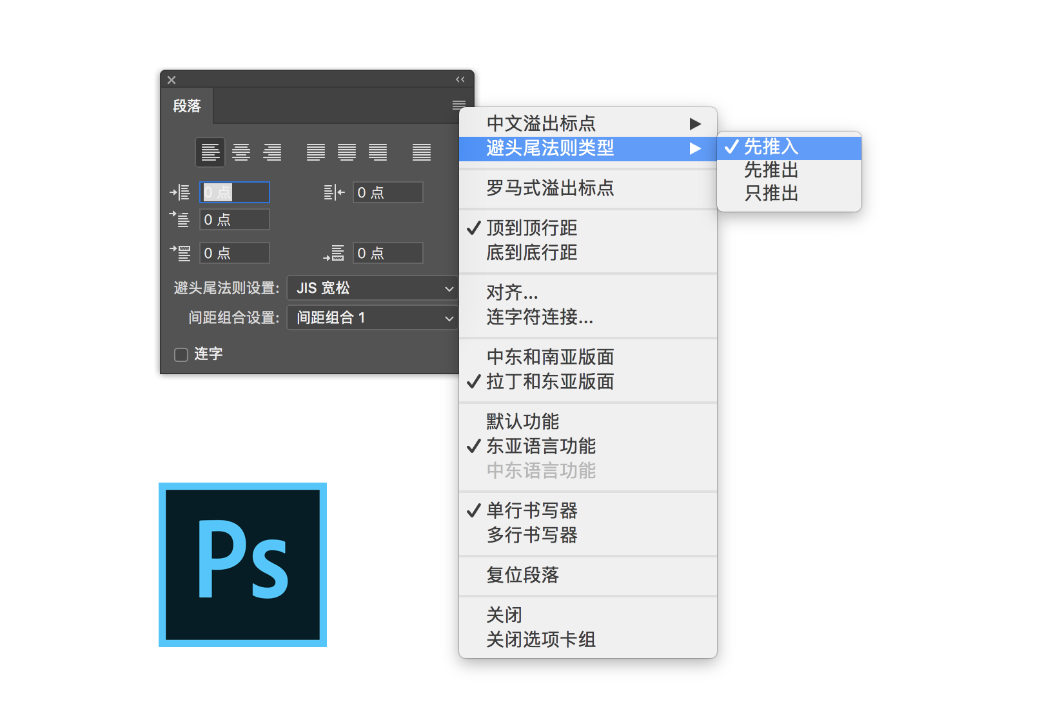1060x711 pixels.
Task: Click the space after paragraph icon
Action: coord(334,253)
